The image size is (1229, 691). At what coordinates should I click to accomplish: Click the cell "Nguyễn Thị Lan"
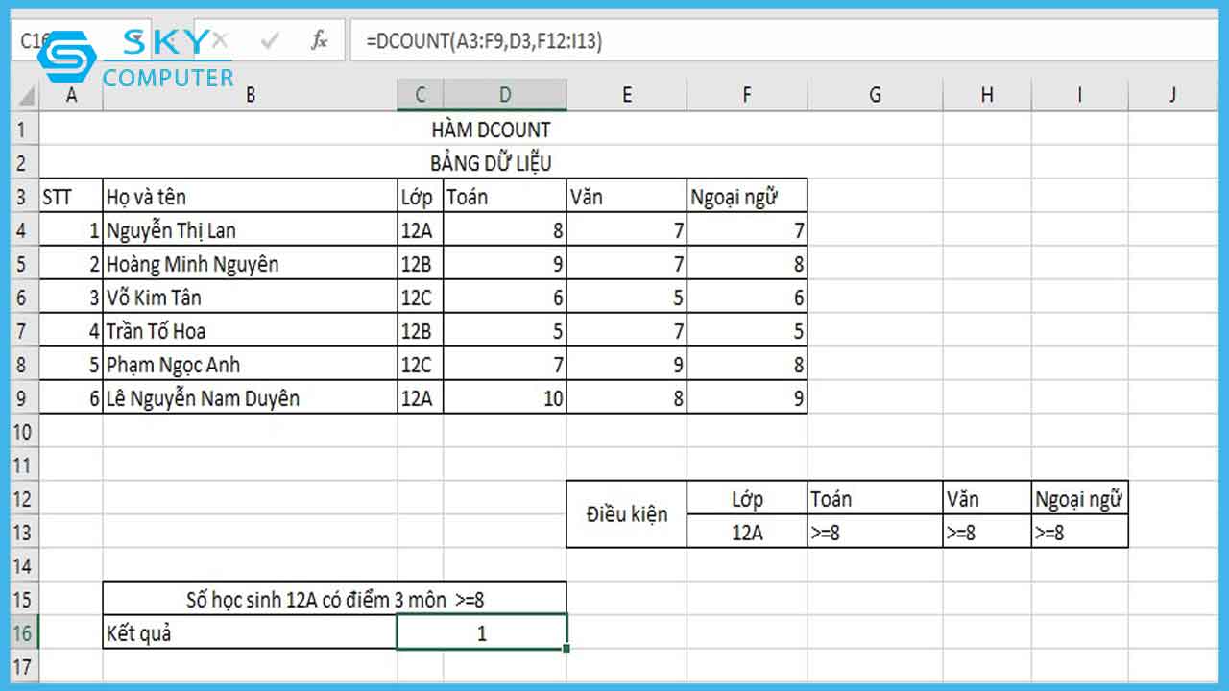(250, 229)
